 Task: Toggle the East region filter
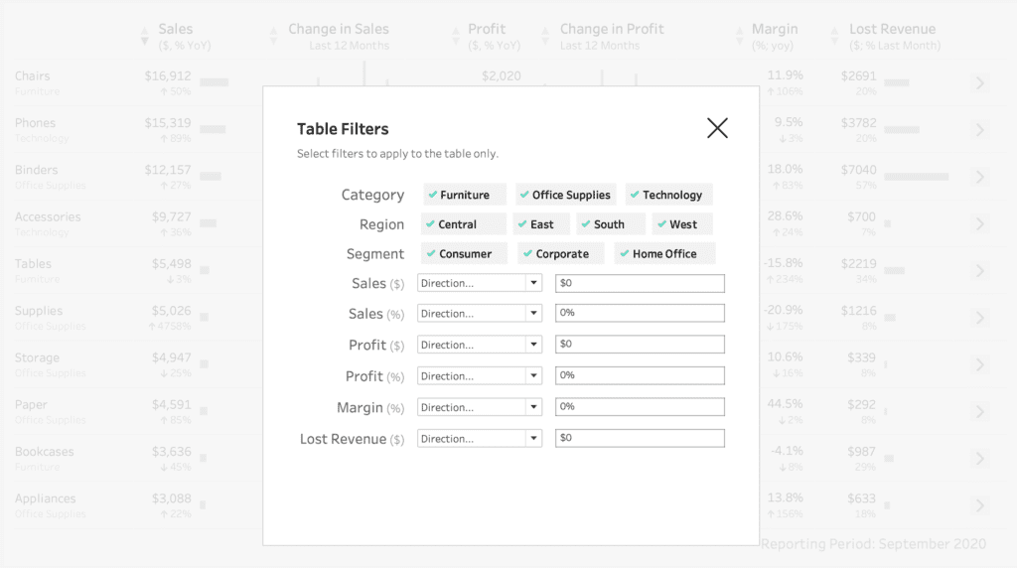(x=542, y=224)
